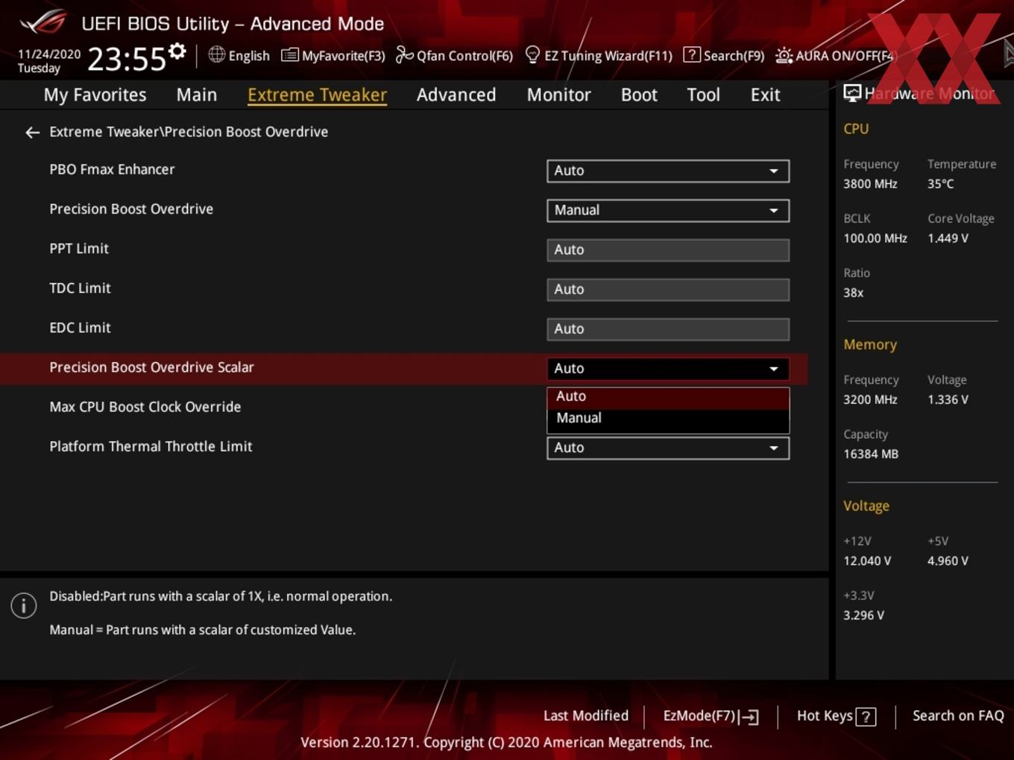Select PBO Fmax Enhancer label
This screenshot has width=1014, height=760.
112,170
